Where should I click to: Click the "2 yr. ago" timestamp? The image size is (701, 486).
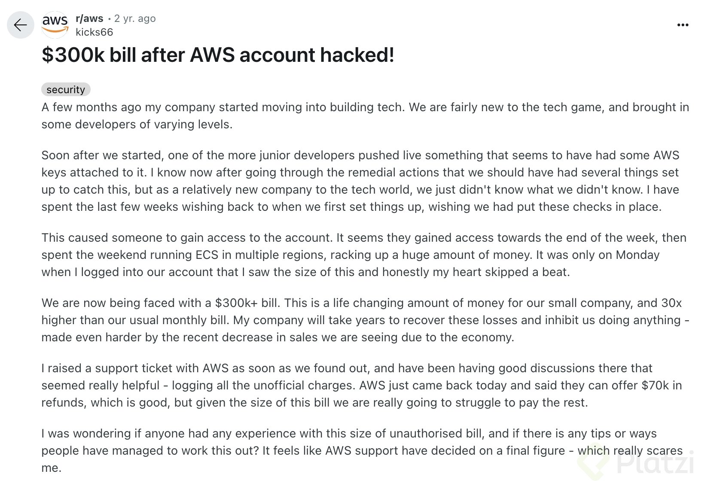(135, 18)
